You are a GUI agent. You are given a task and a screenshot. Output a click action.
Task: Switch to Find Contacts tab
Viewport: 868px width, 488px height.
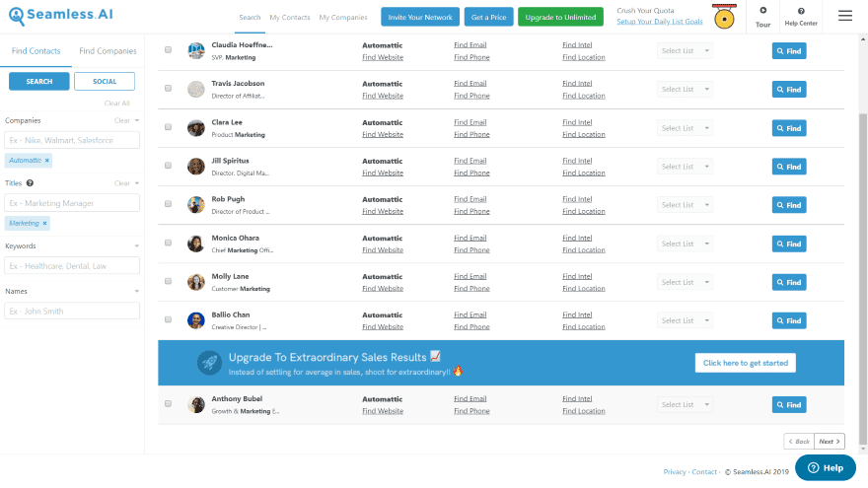point(36,51)
